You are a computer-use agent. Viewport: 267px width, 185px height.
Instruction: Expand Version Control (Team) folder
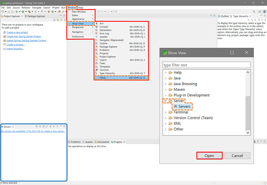pos(166,118)
